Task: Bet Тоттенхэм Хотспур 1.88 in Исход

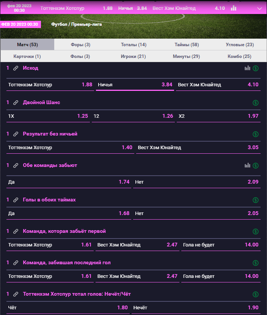Action: pos(50,84)
